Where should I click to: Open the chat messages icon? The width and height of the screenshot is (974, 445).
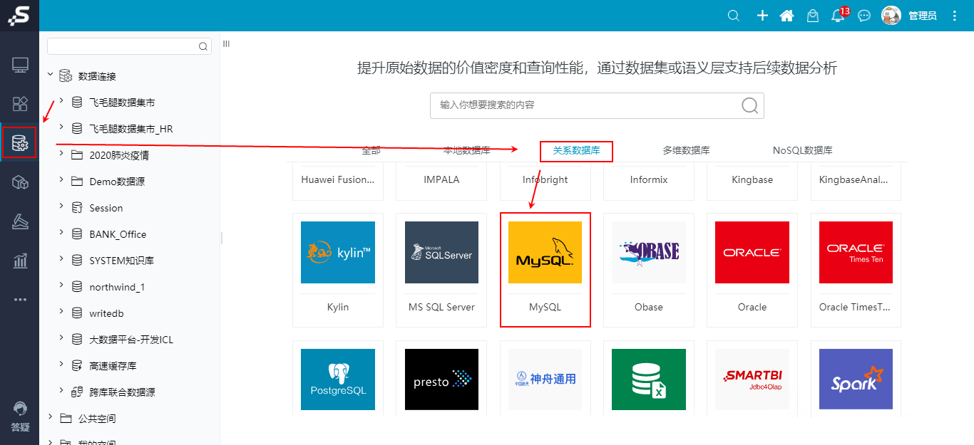coord(864,16)
